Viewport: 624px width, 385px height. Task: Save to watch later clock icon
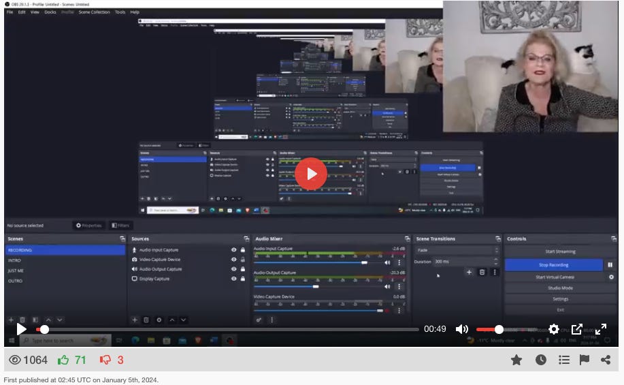[x=541, y=360]
